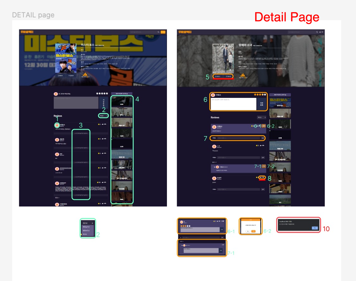
Task: Click the bookmark icon in the 찜하기 button
Action: pyautogui.click(x=216, y=76)
